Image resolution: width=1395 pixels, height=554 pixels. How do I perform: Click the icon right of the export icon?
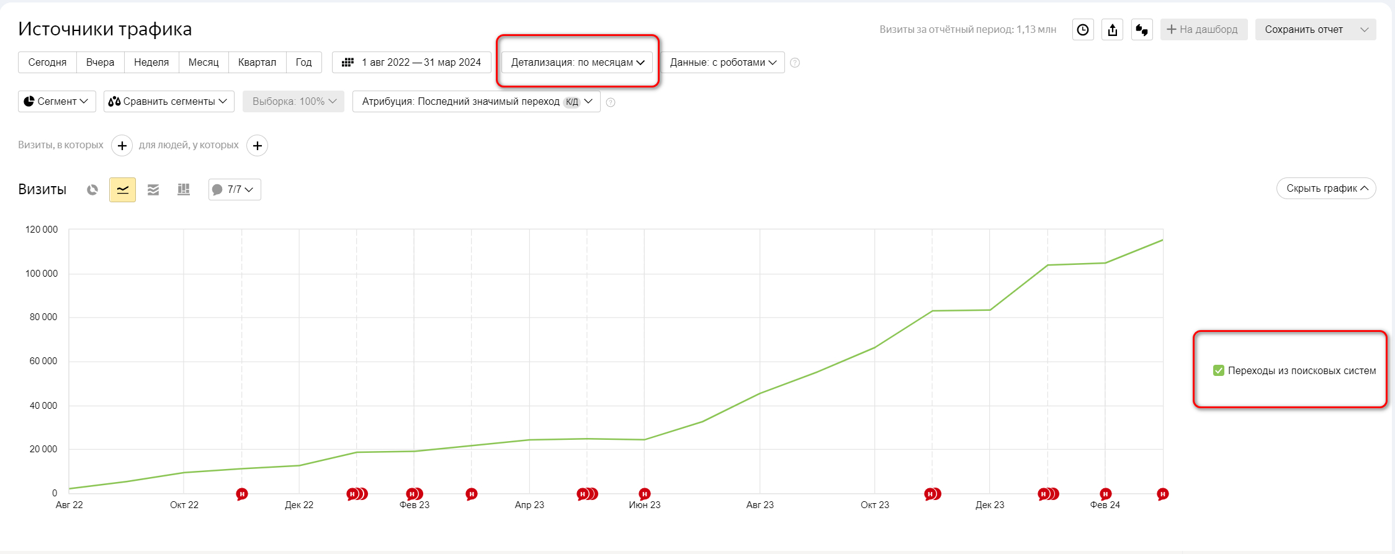coord(1142,30)
